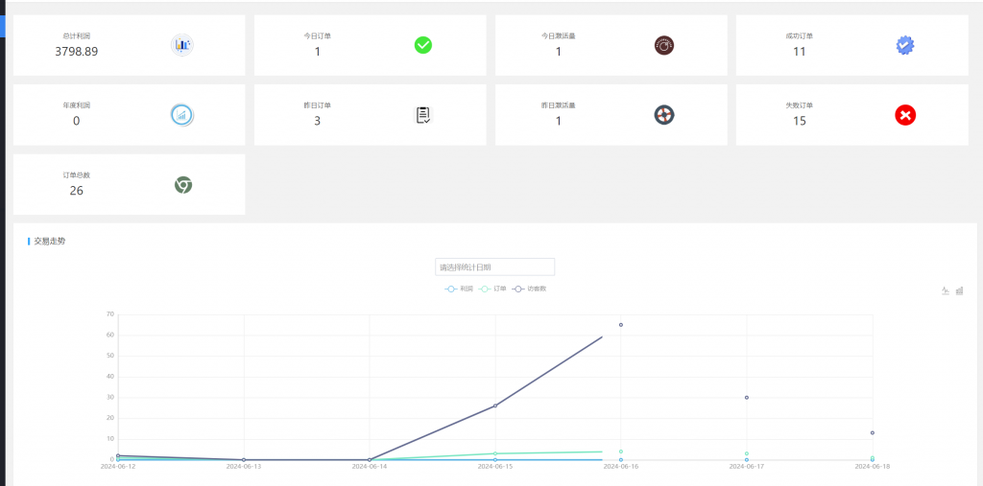Click the 交易走势 section heading
The height and width of the screenshot is (486, 983).
pos(50,242)
